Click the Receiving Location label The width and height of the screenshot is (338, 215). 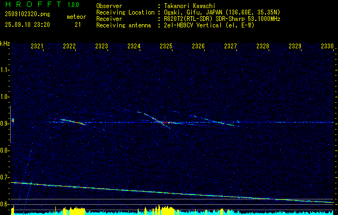pyautogui.click(x=125, y=12)
